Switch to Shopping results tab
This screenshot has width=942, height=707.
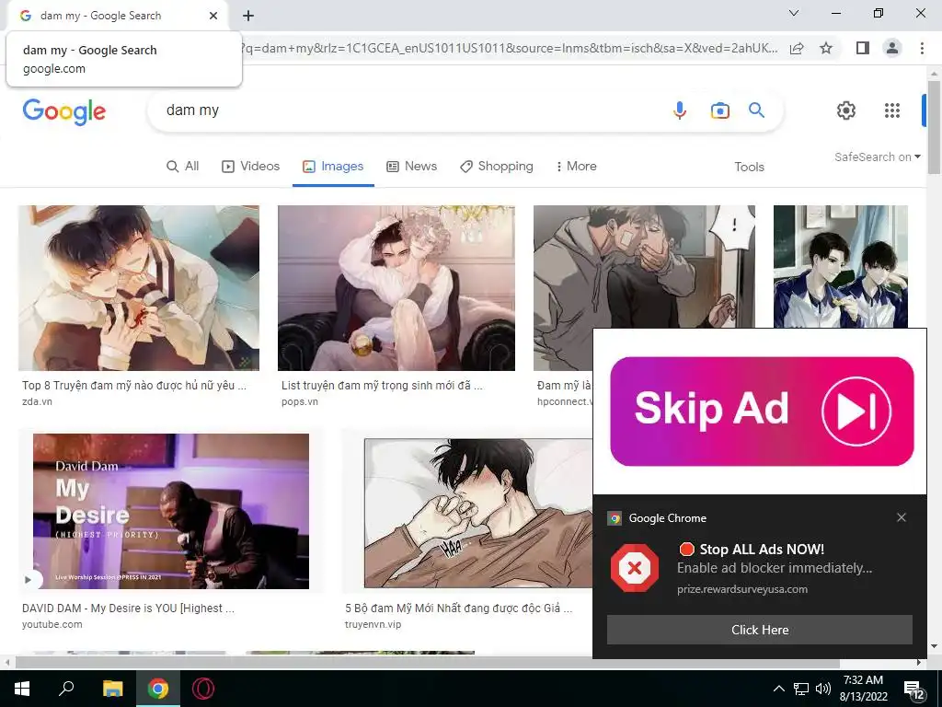coord(496,167)
